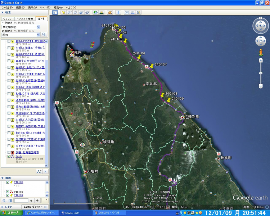The width and height of the screenshot is (270, 216).
Task: Record a tour from toolbar
Action: [87, 12]
